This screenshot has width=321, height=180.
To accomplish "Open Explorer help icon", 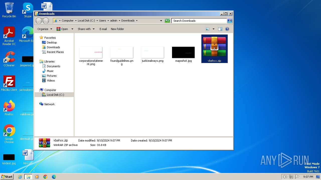I will [x=227, y=29].
